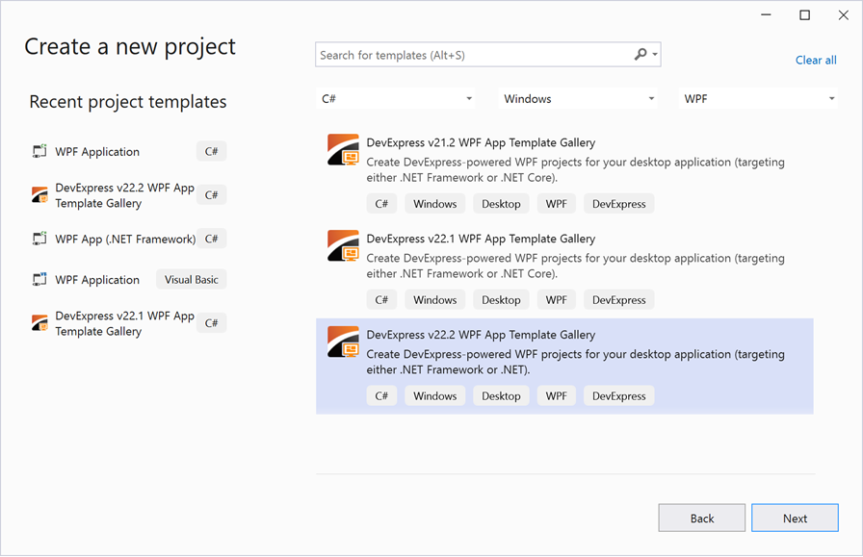Click the C# tag in the highlighted v22.2 template
This screenshot has height=557, width=863.
(x=381, y=396)
